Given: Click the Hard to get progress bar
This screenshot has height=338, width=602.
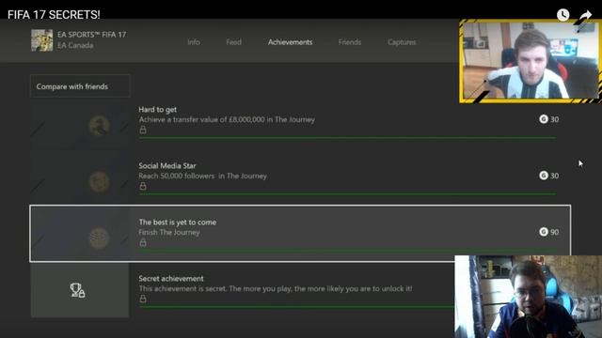Looking at the screenshot, I should click(347, 138).
